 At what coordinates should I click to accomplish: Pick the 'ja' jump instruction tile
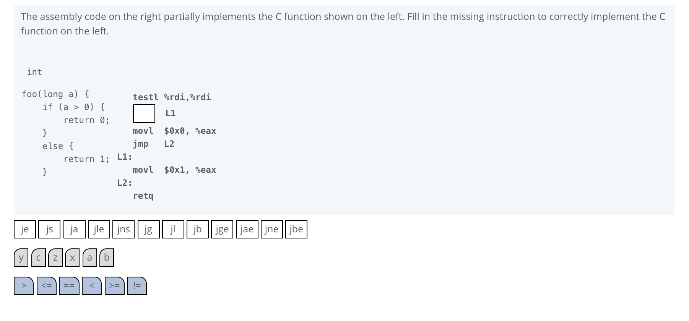(74, 229)
